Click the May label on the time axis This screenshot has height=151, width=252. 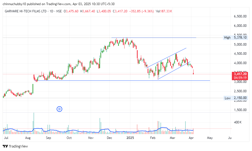(x=210, y=138)
